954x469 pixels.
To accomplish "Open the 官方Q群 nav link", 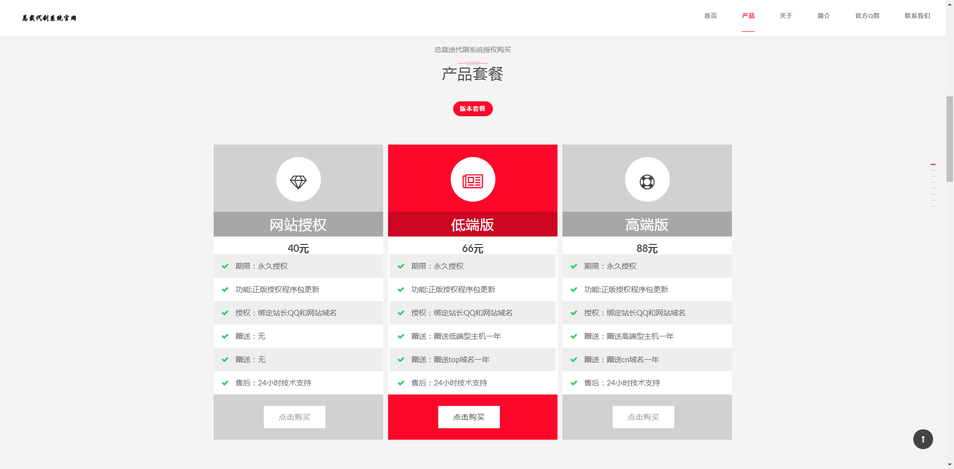I will (x=868, y=16).
